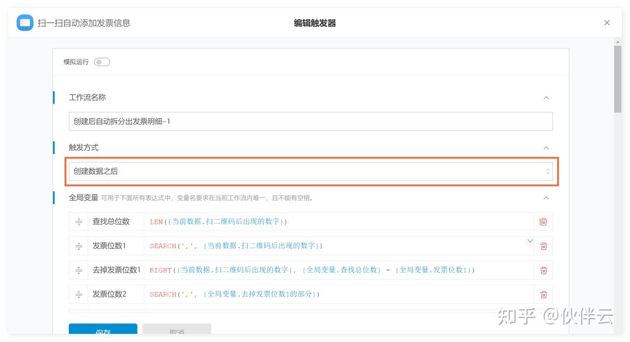This screenshot has height=342, width=630.
Task: Delete the 发票位数2 variable row
Action: pyautogui.click(x=543, y=295)
